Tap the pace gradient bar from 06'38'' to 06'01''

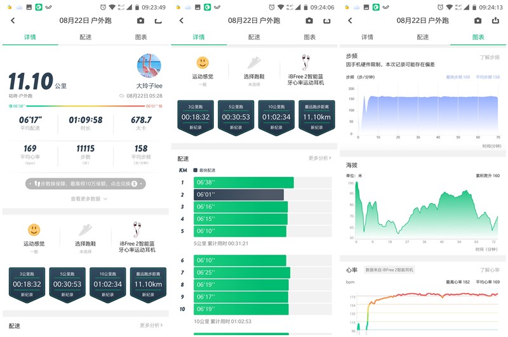[x=86, y=106]
